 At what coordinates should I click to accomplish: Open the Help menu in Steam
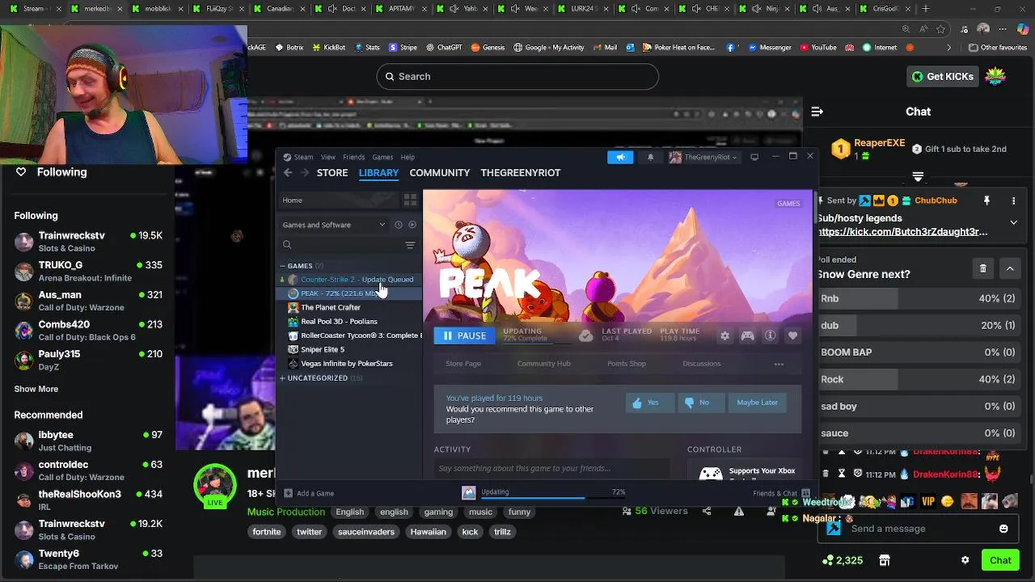pos(408,157)
